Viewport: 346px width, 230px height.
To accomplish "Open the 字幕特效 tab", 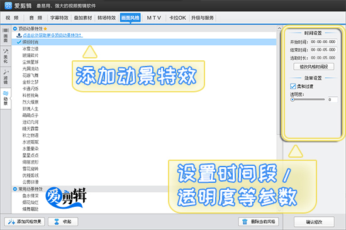I will (x=59, y=18).
